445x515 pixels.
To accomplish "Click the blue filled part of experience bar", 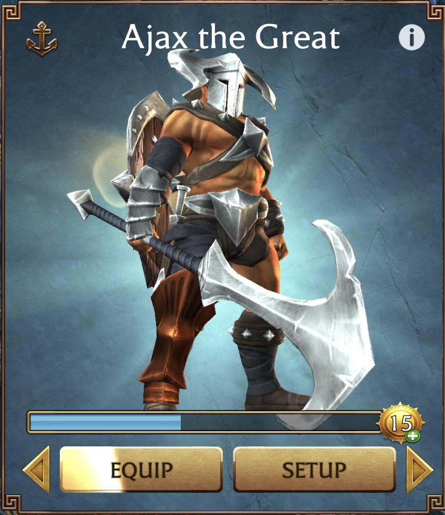I will (x=105, y=422).
